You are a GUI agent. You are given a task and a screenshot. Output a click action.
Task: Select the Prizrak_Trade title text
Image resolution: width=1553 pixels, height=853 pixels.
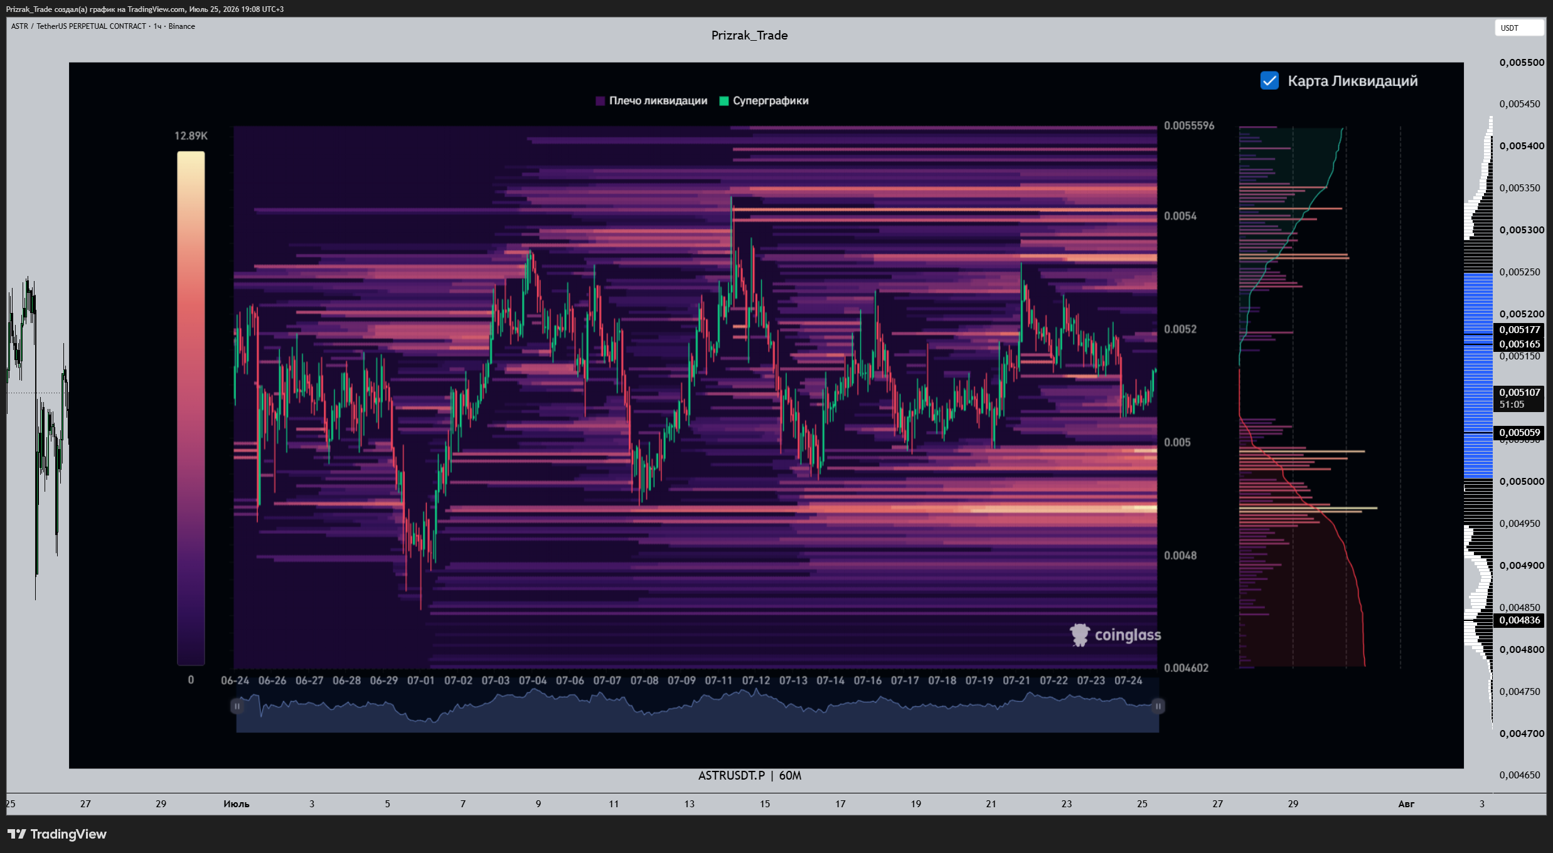(x=749, y=36)
